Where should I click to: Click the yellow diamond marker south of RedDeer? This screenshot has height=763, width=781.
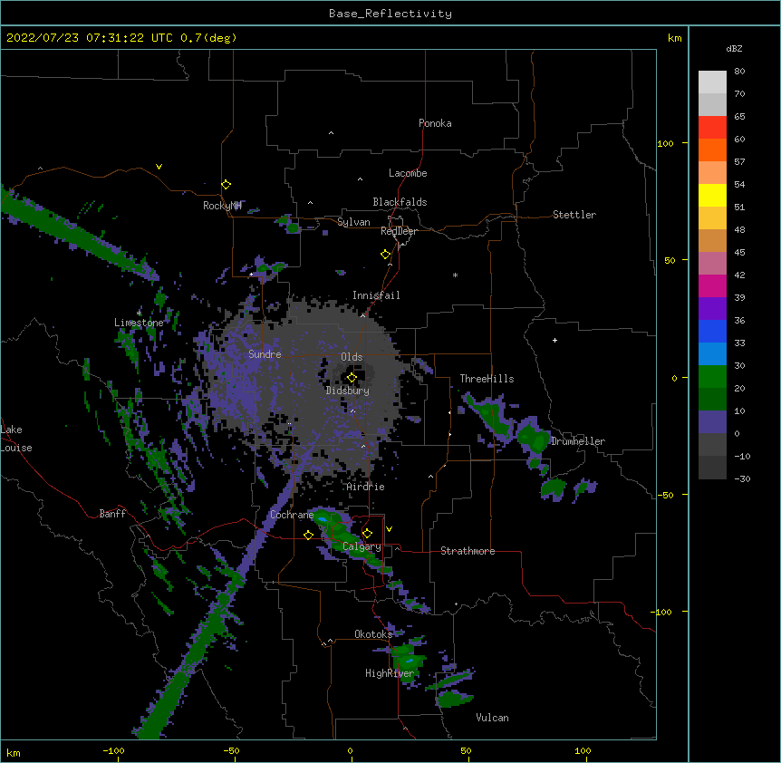[x=386, y=255]
